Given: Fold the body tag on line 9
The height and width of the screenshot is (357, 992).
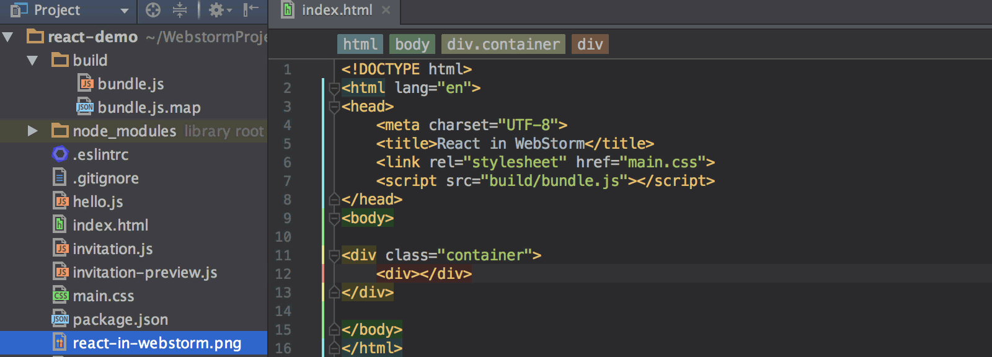Looking at the screenshot, I should pyautogui.click(x=334, y=218).
